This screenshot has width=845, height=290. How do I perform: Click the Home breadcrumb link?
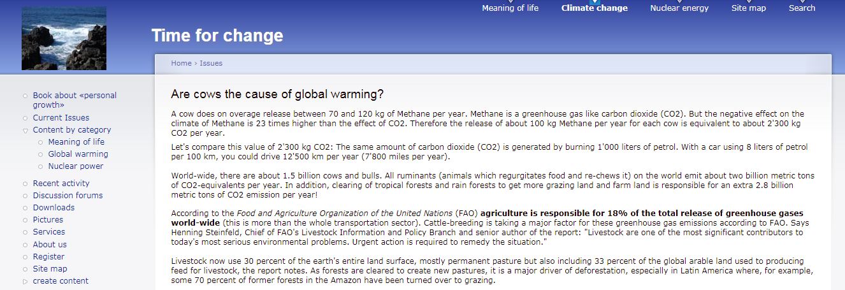pyautogui.click(x=181, y=63)
